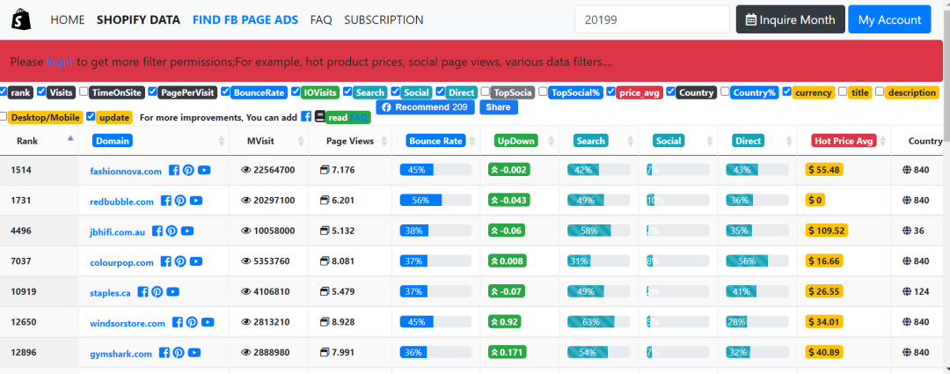Sort by Rank column header
950x374 pixels.
tap(39, 141)
